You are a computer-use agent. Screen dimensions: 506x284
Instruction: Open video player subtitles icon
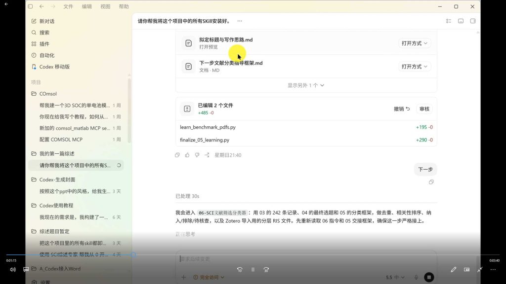(x=26, y=270)
